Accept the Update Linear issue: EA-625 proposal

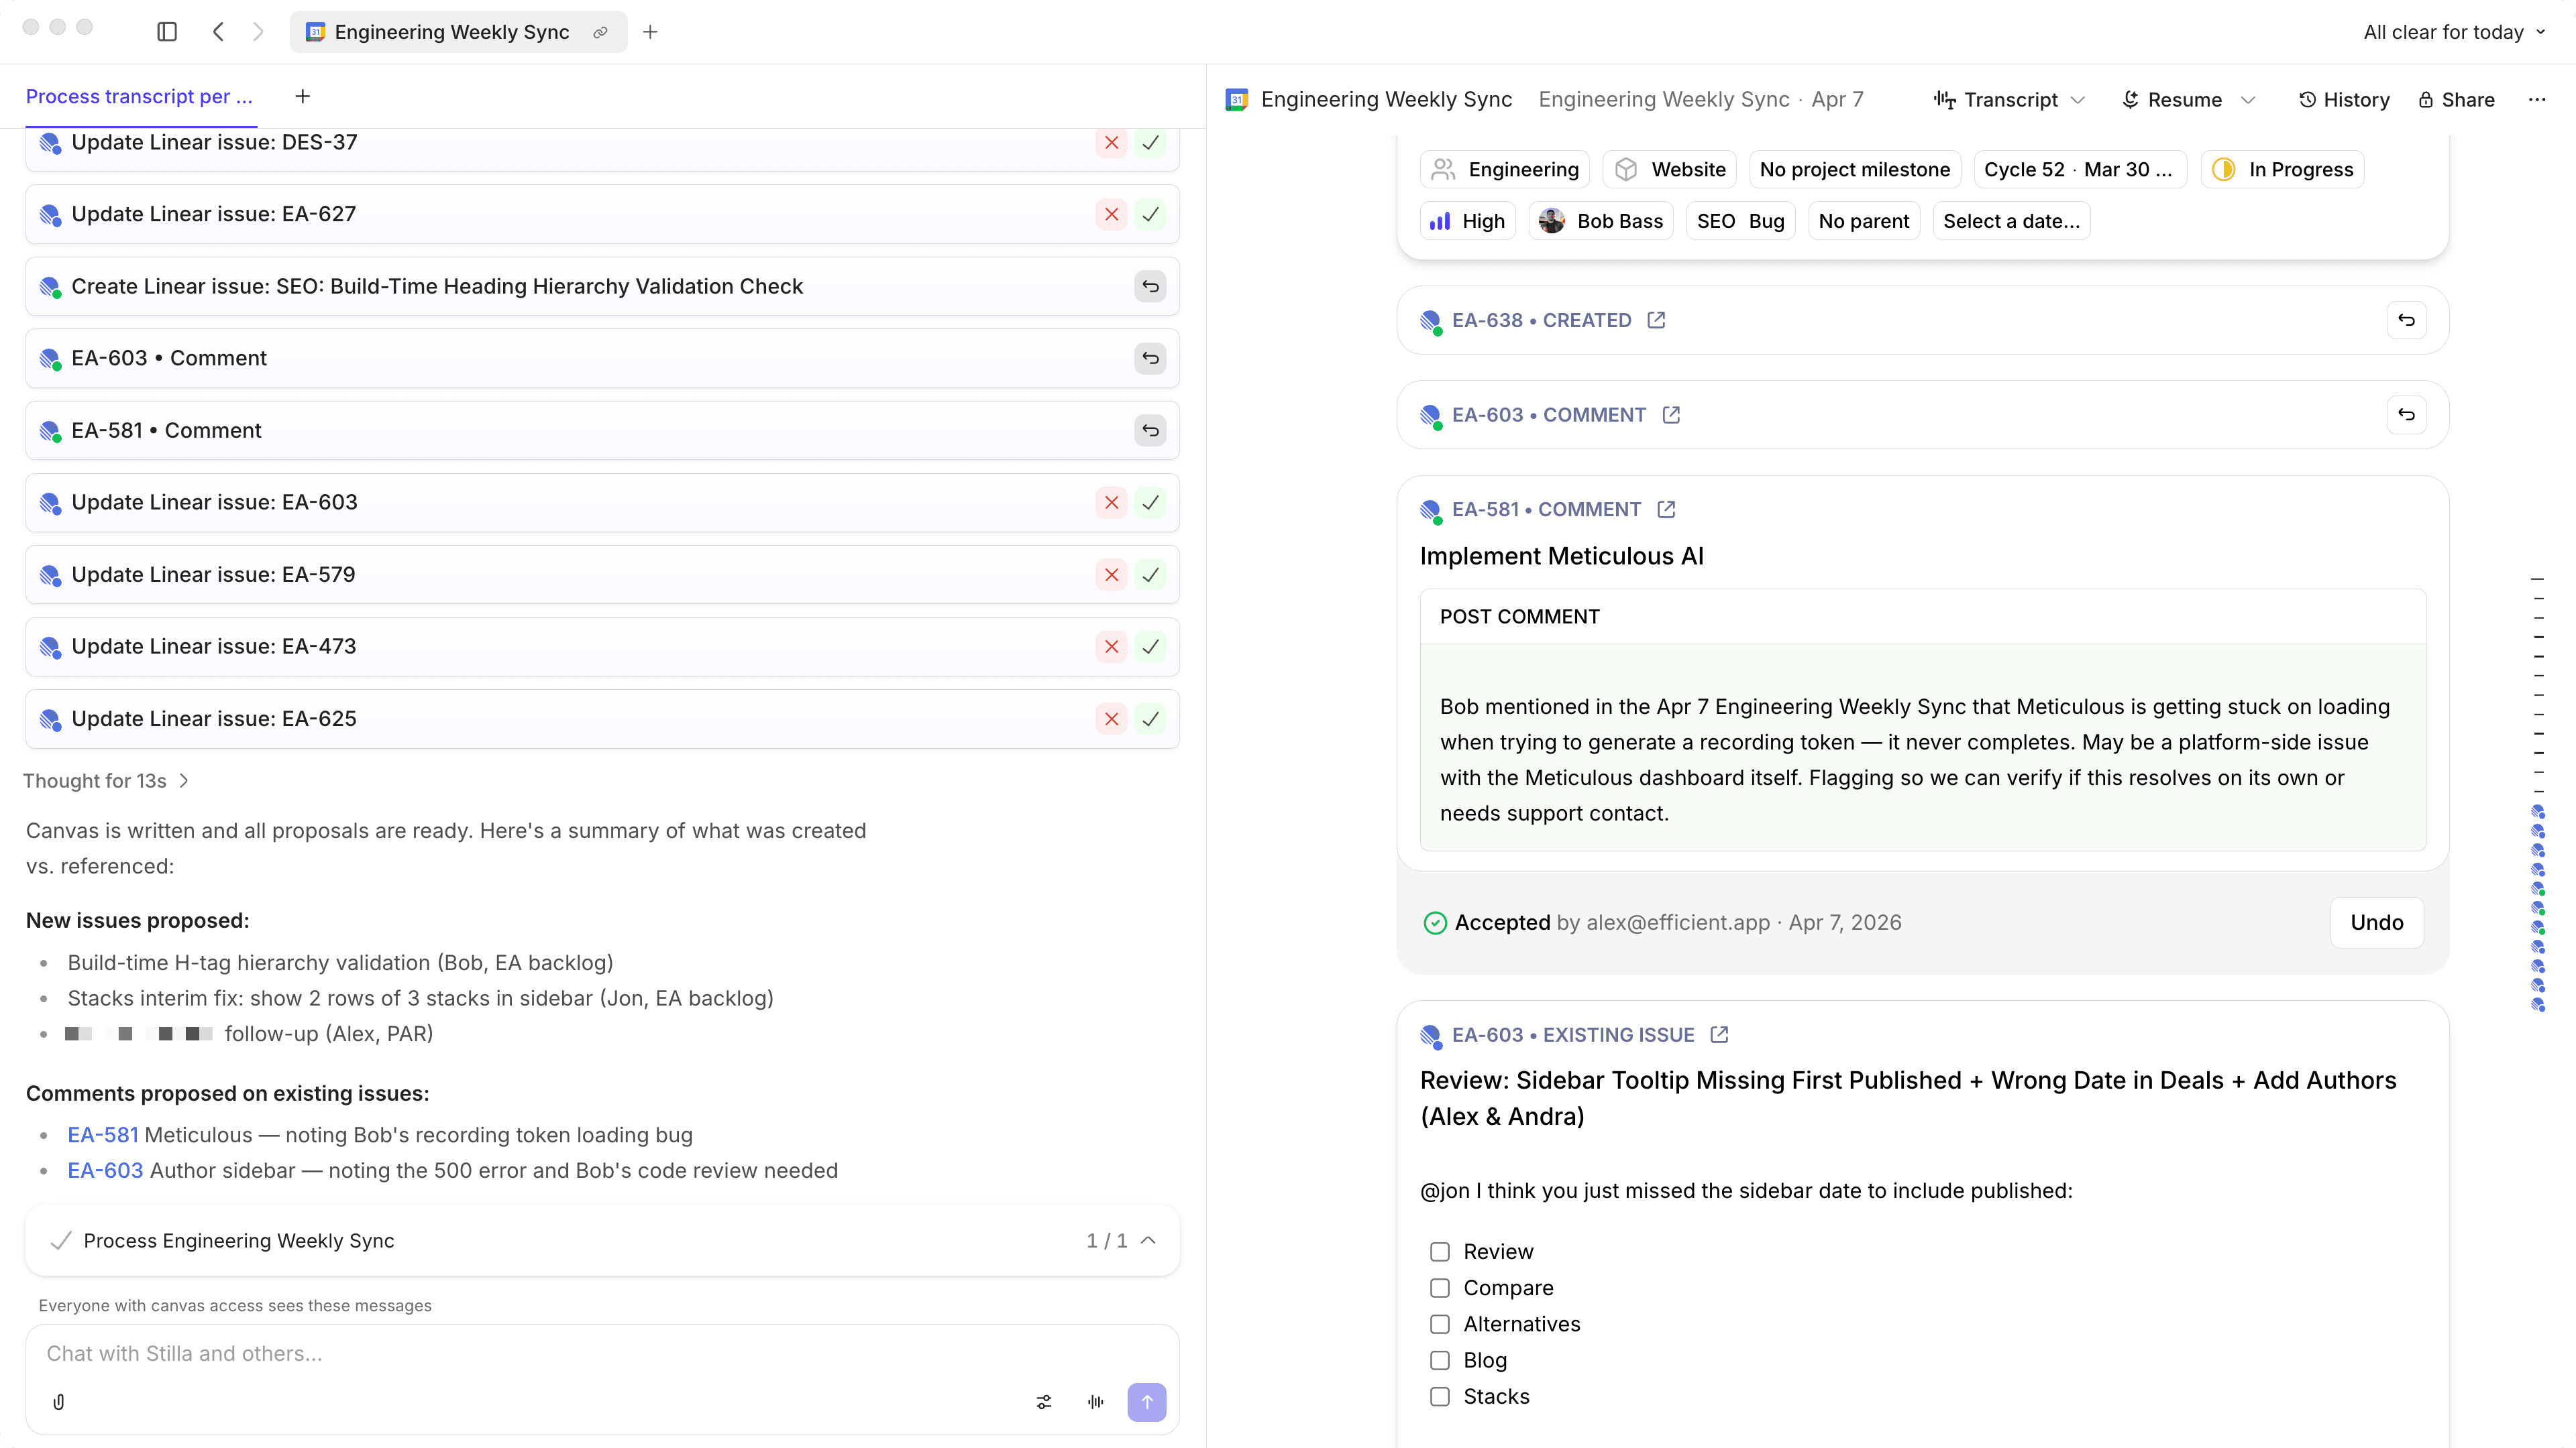pos(1151,719)
